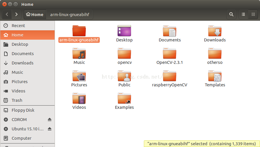Select the arm-linux-gnueabihf folder icon
This screenshot has width=260, height=147.
79,31
